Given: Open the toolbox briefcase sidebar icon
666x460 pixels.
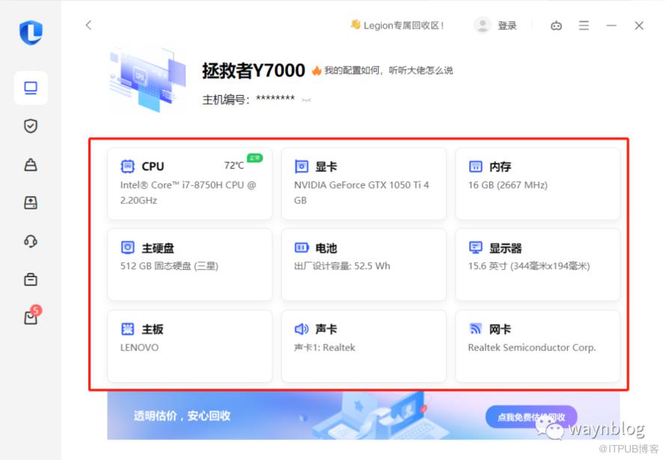Looking at the screenshot, I should [31, 279].
